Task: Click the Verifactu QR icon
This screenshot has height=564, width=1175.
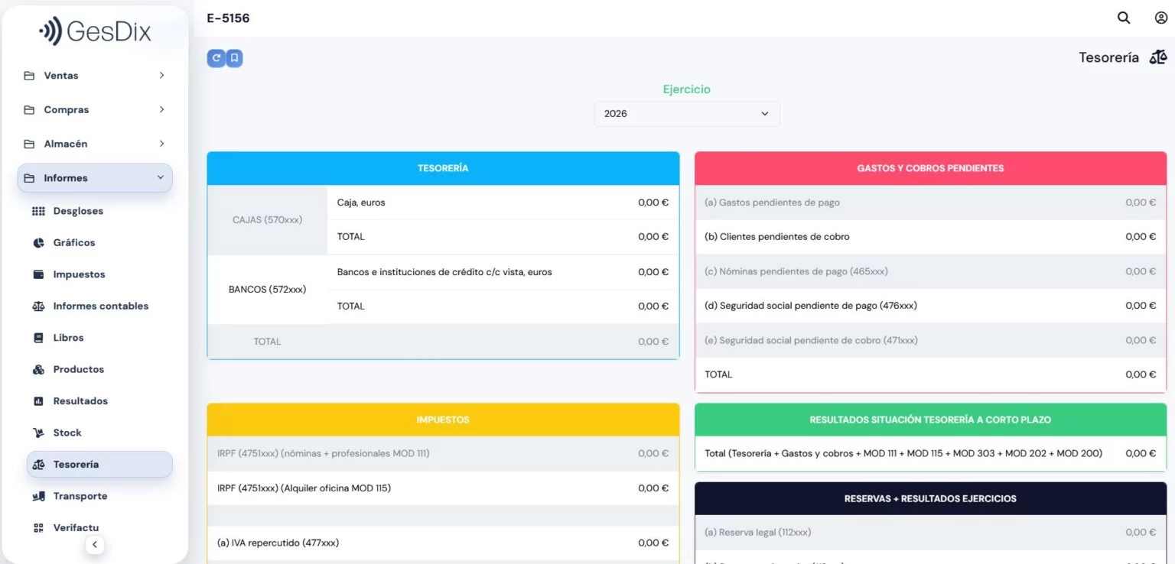Action: (38, 528)
